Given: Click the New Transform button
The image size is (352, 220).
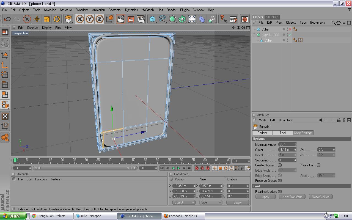Looking at the screenshot, I should pyautogui.click(x=292, y=197).
